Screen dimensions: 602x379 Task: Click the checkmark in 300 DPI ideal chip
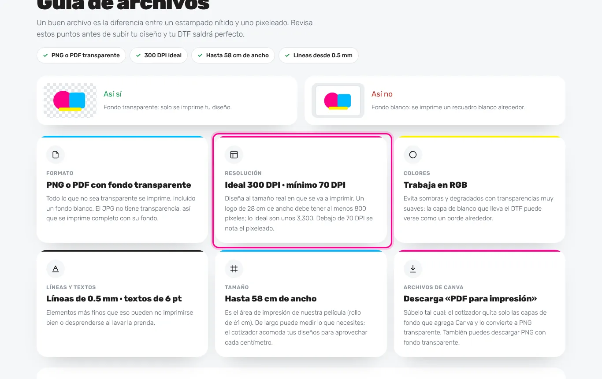(138, 56)
